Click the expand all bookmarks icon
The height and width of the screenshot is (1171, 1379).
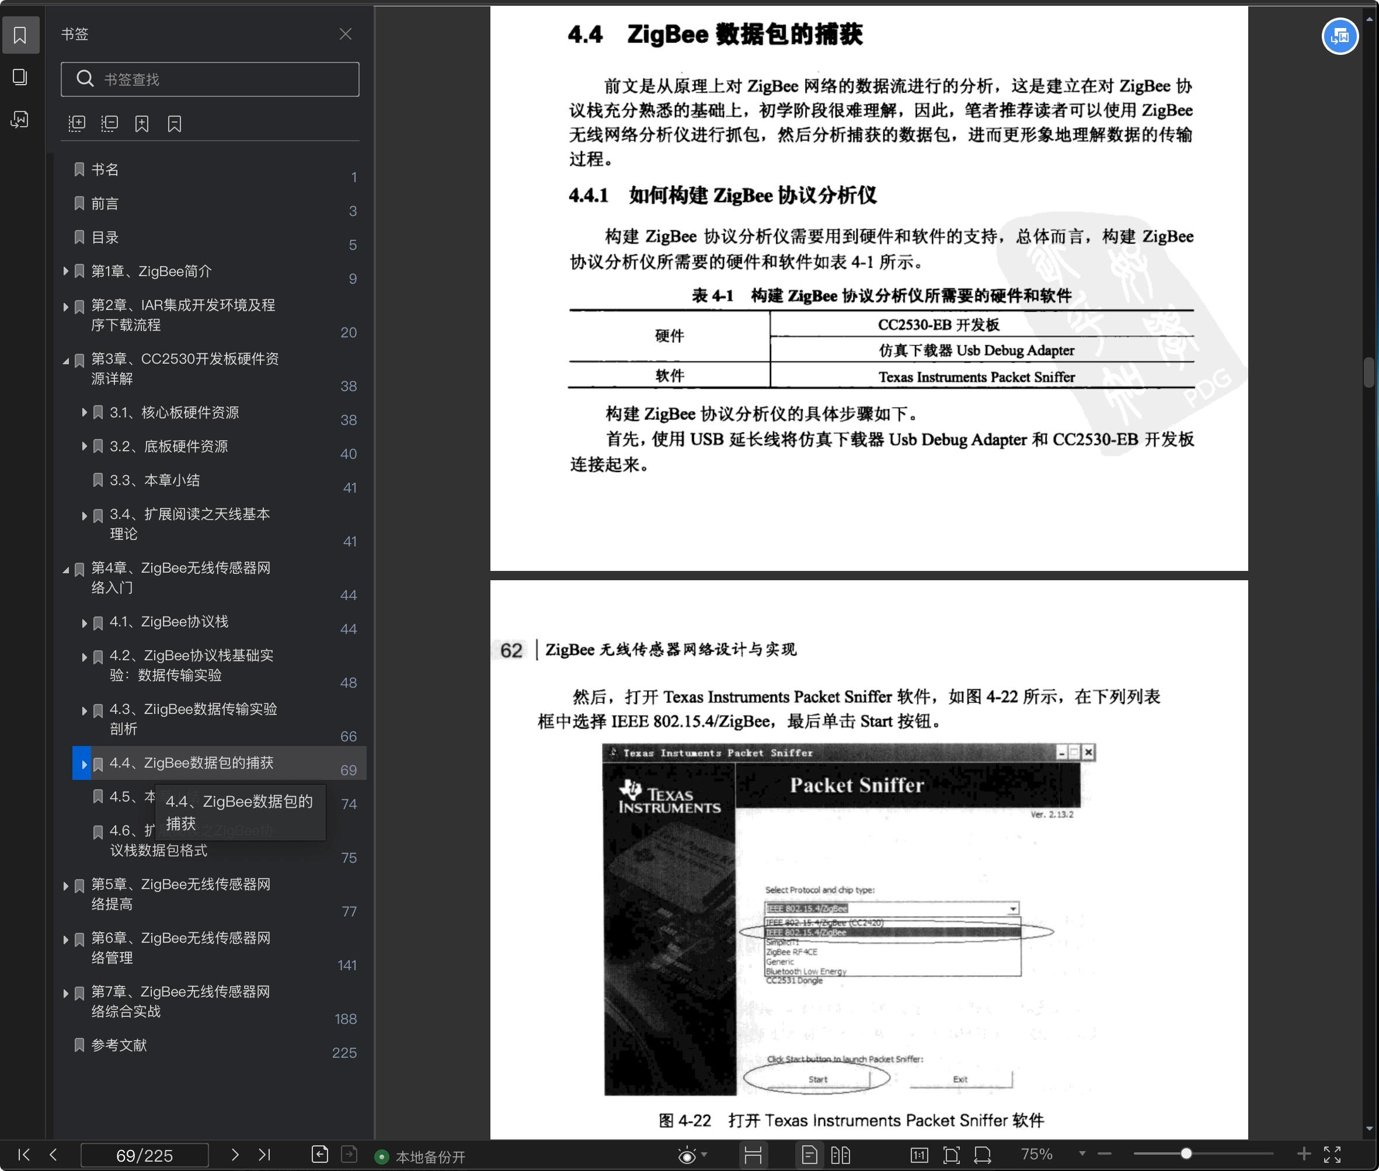tap(77, 124)
